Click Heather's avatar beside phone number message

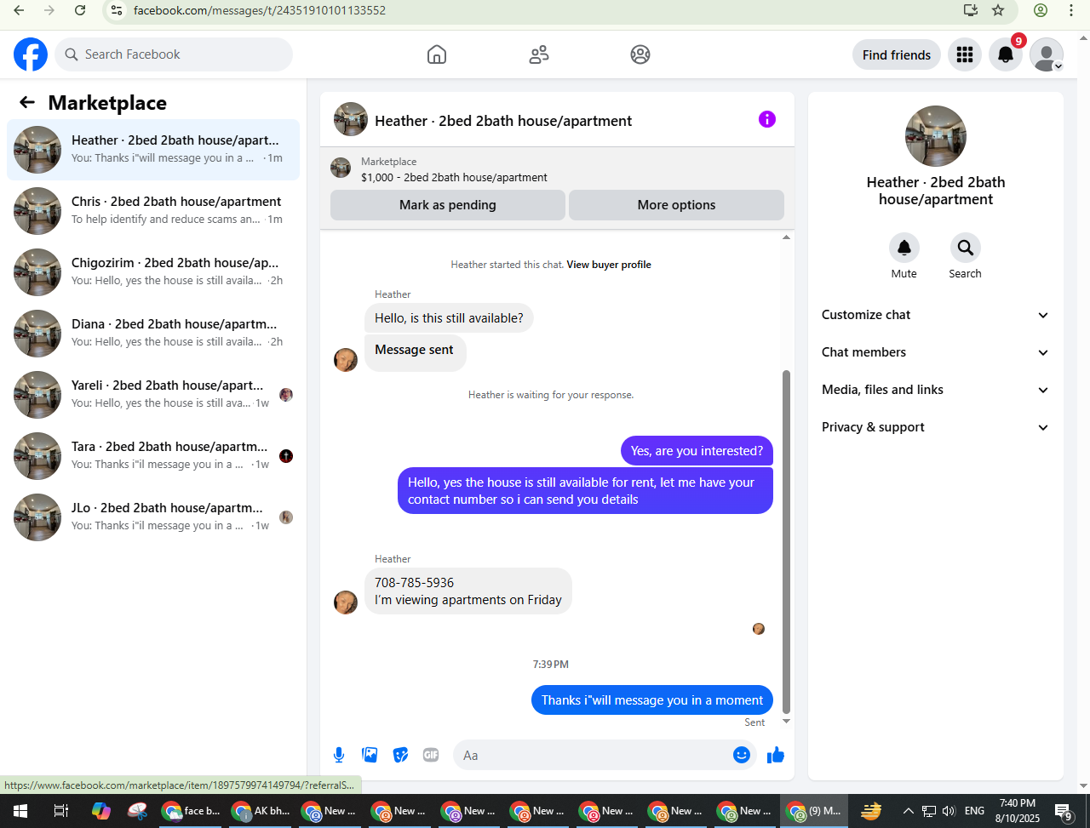(x=346, y=602)
